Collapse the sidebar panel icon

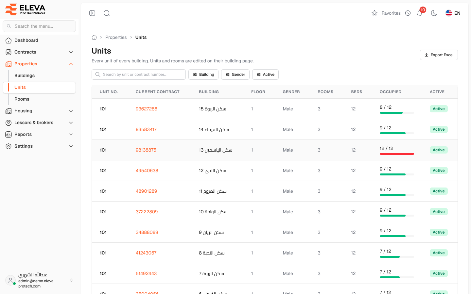[x=92, y=13]
